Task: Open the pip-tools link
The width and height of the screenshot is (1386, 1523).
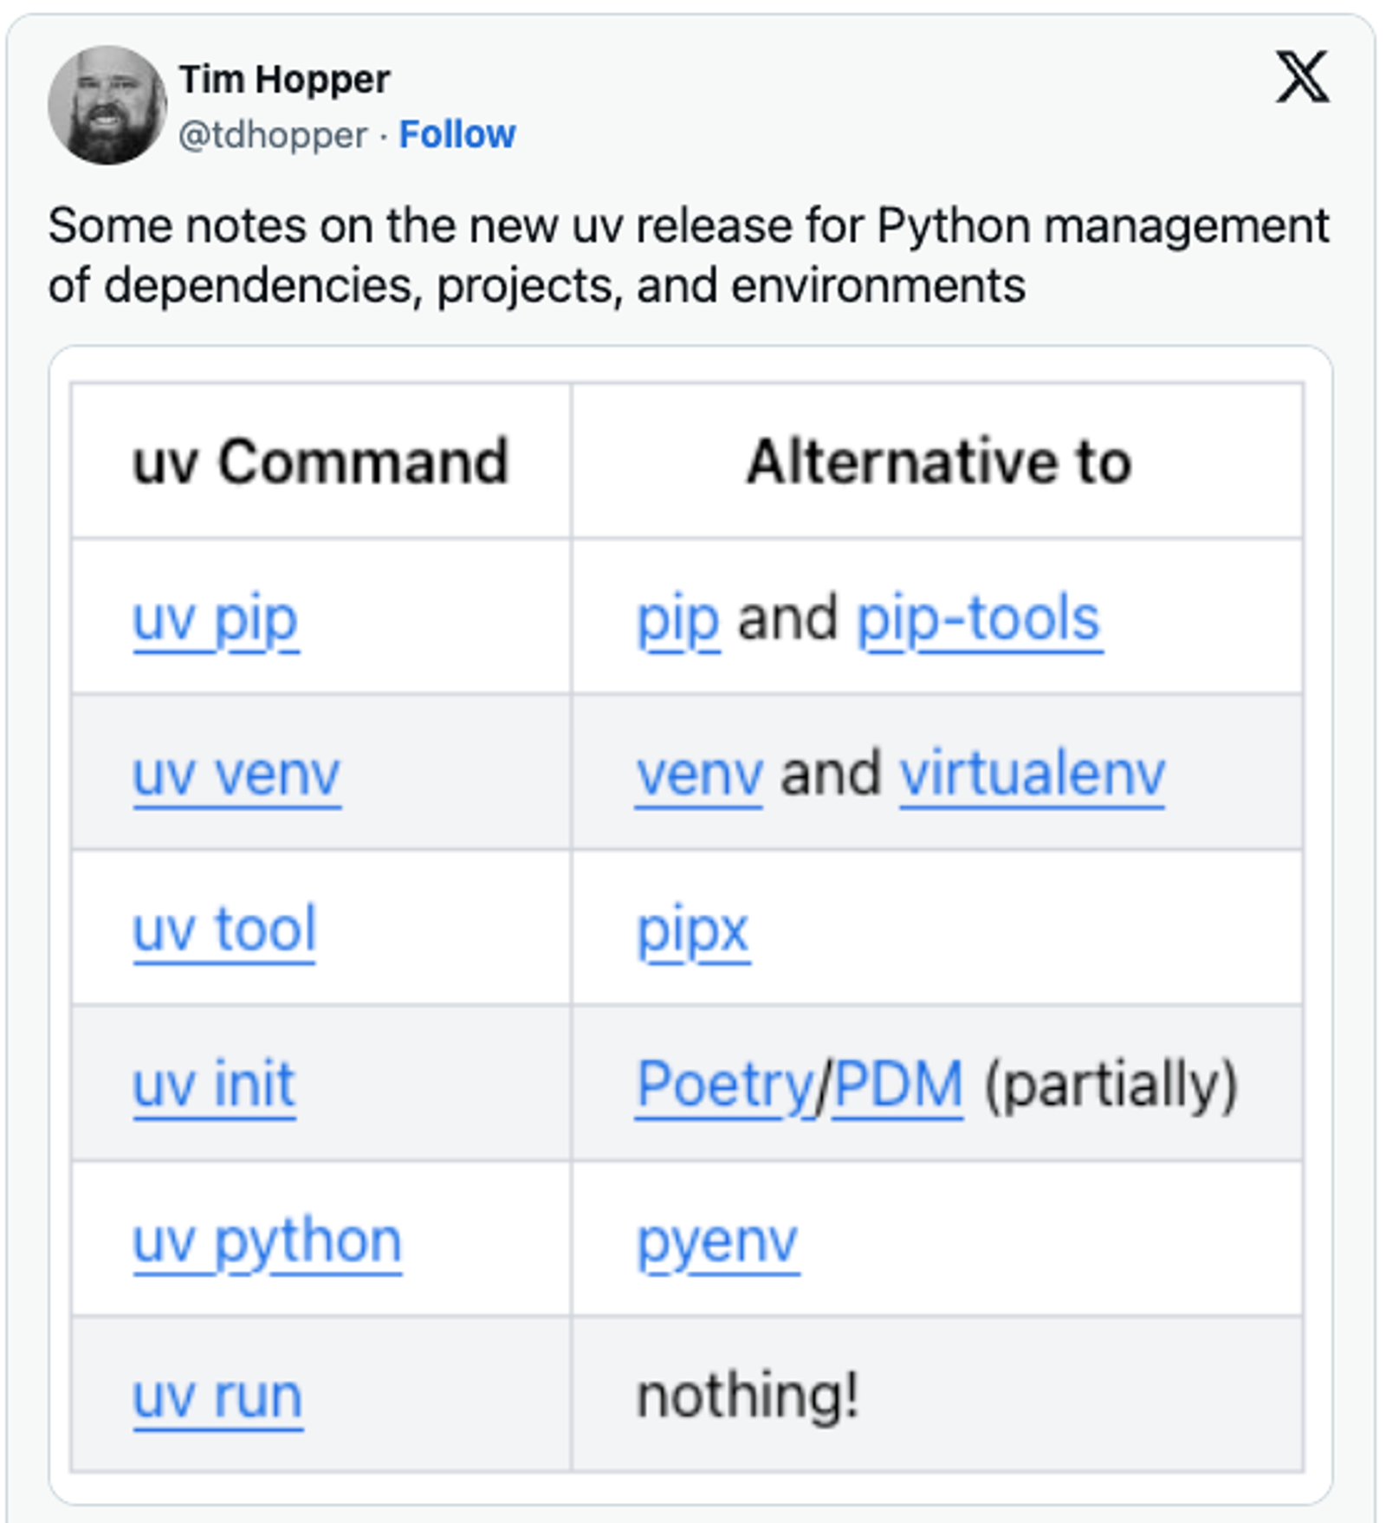Action: (x=979, y=619)
